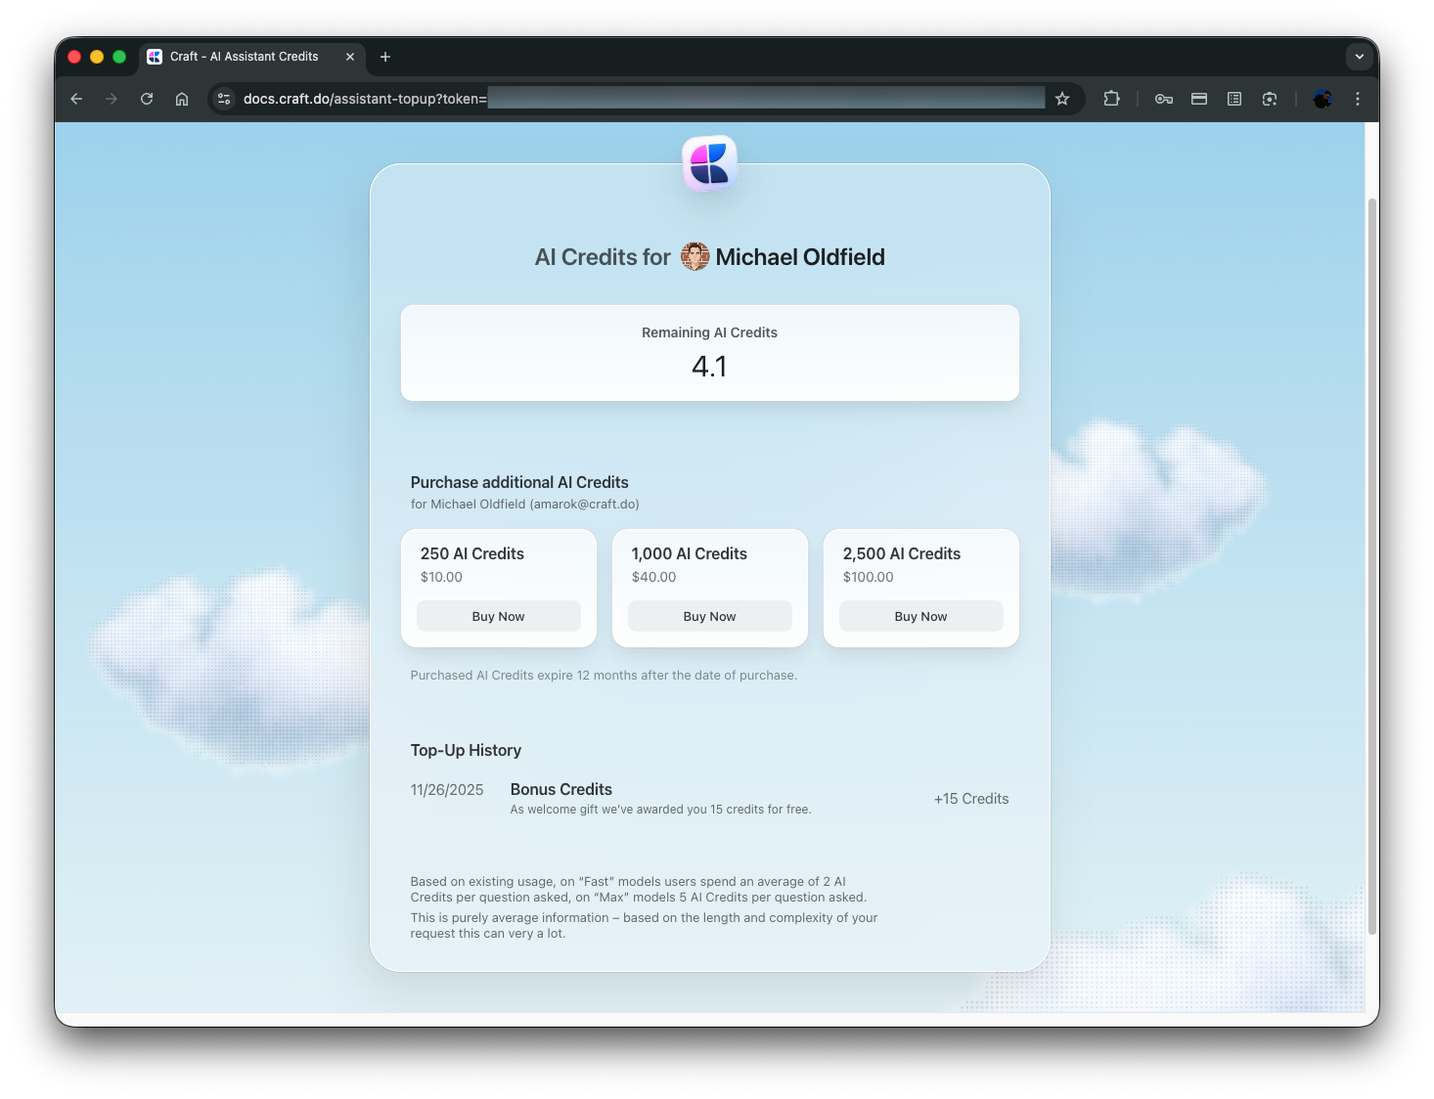Open the payment card icon in toolbar
The image size is (1434, 1099).
(1199, 99)
